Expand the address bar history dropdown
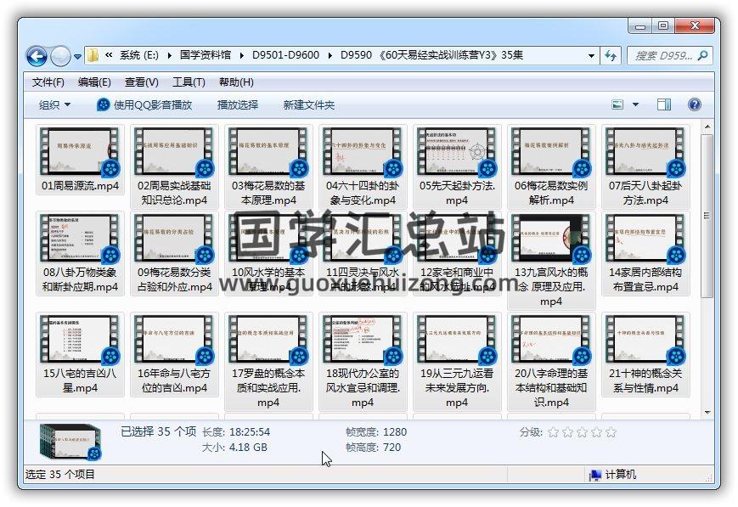Image resolution: width=738 pixels, height=507 pixels. coord(591,55)
